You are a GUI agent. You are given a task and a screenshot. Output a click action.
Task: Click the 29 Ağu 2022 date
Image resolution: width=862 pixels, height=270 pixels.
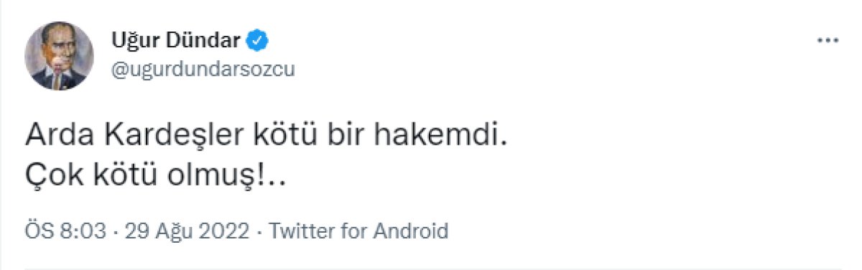[187, 231]
